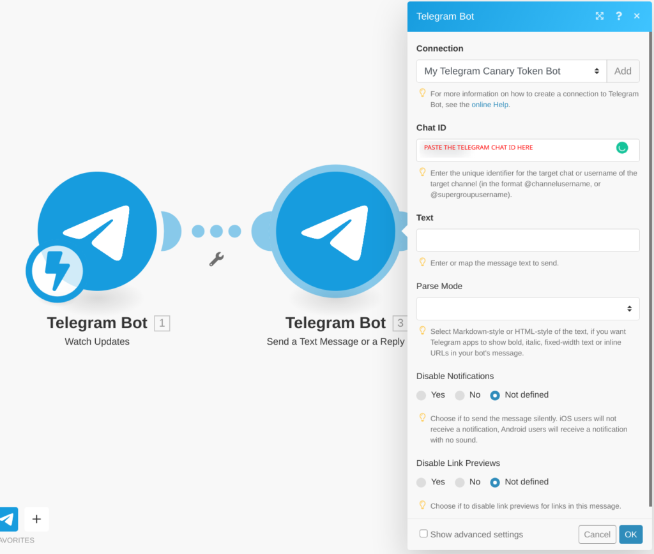Image resolution: width=654 pixels, height=554 pixels.
Task: Select No for Disable Link Previews
Action: pyautogui.click(x=460, y=483)
